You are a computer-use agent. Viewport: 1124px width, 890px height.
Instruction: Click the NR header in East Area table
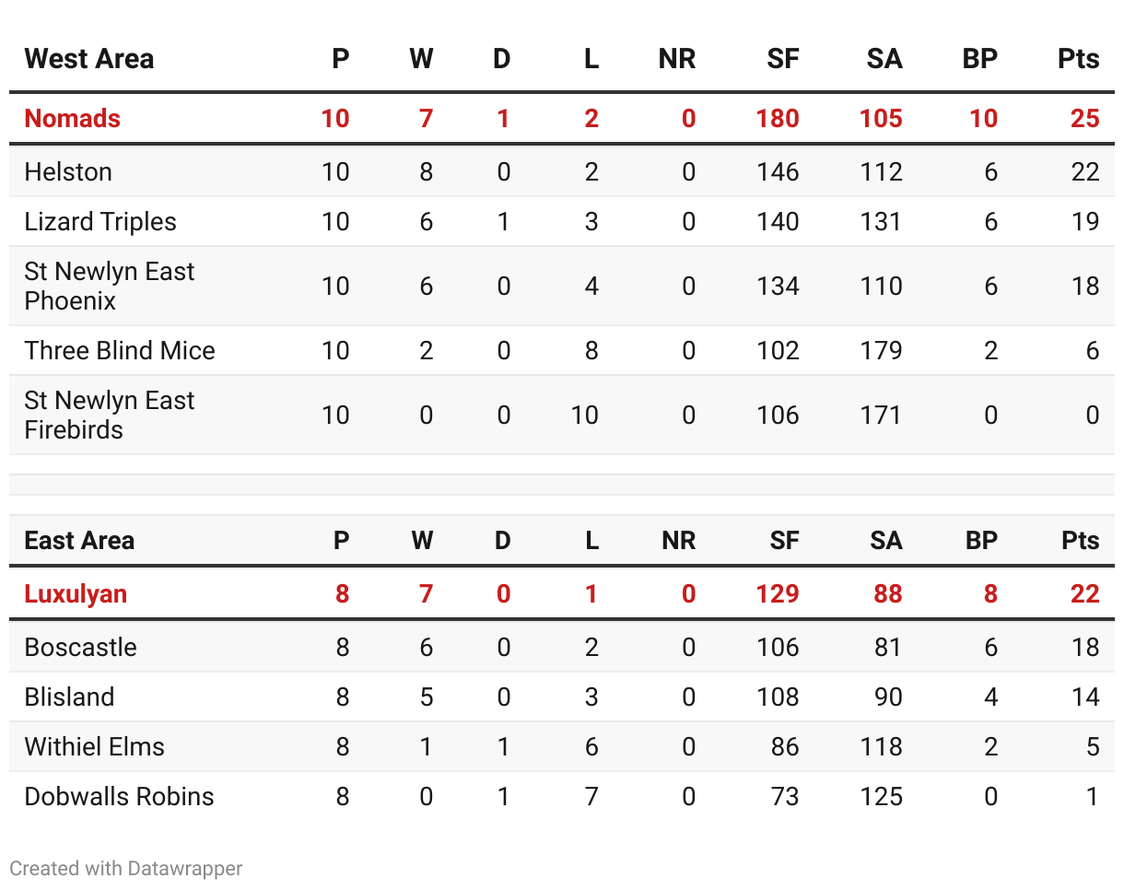(678, 541)
